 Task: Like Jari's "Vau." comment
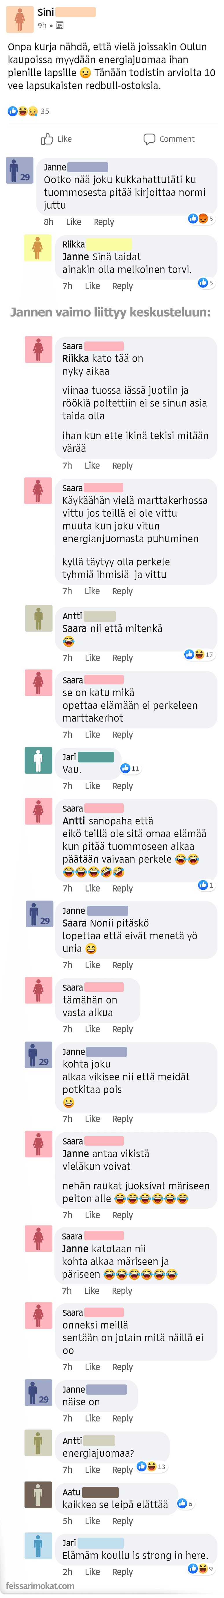(92, 786)
